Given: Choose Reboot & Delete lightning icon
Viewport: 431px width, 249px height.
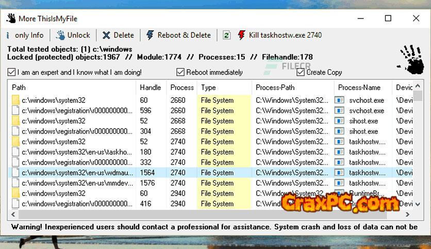Looking at the screenshot, I should click(x=150, y=35).
